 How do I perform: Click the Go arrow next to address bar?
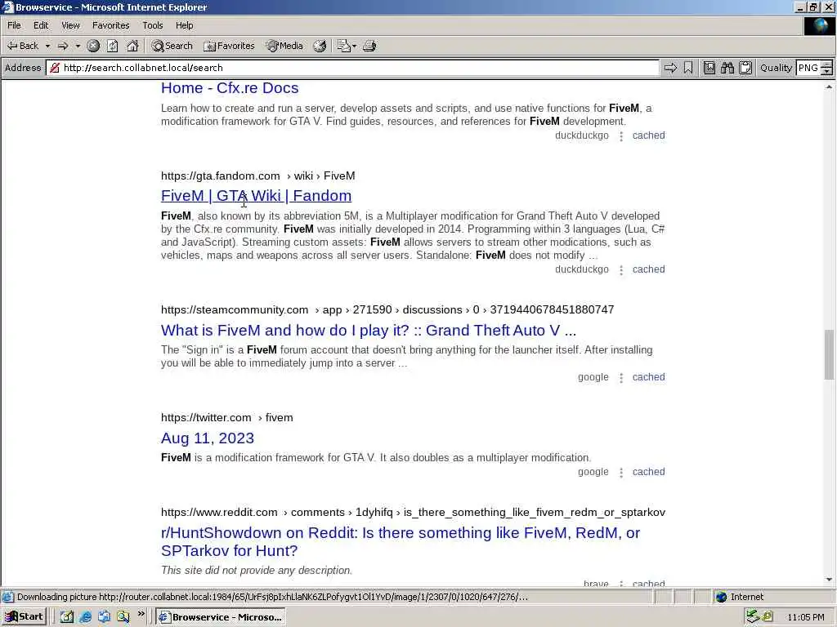(670, 68)
